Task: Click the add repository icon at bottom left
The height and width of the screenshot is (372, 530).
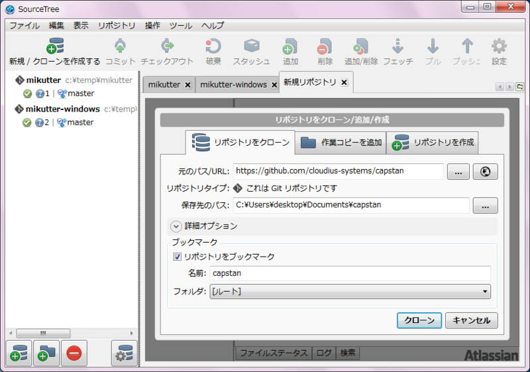Action: 19,353
